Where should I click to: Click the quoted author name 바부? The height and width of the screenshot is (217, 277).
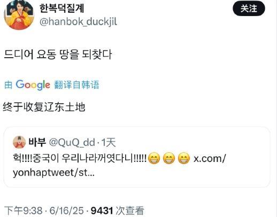point(37,142)
